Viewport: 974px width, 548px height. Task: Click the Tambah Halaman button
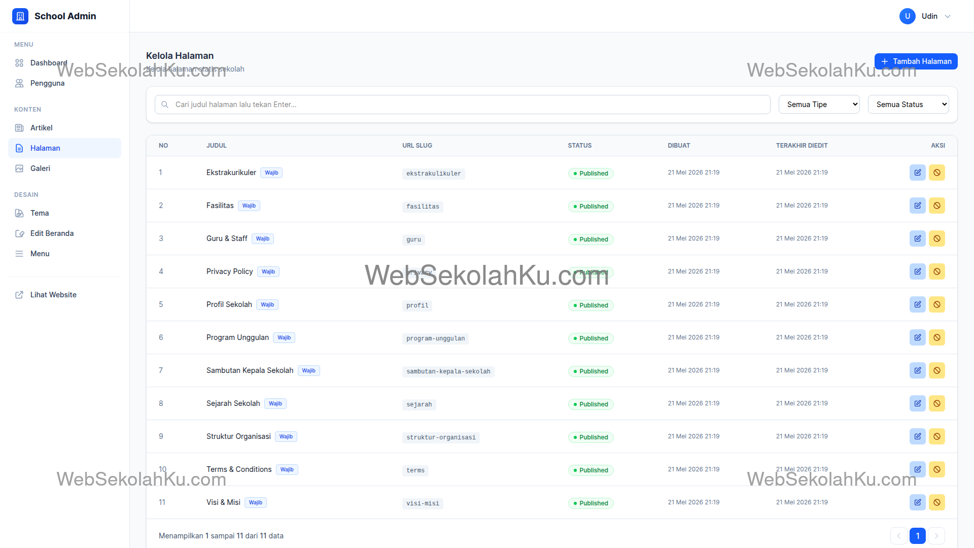point(916,61)
